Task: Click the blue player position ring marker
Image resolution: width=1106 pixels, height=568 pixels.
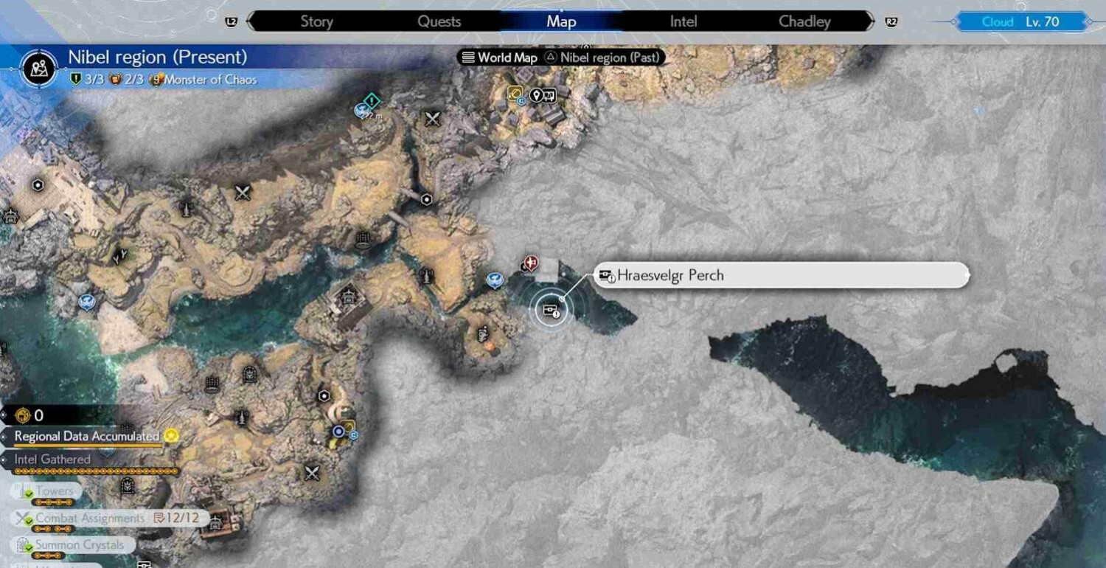Action: pos(338,431)
